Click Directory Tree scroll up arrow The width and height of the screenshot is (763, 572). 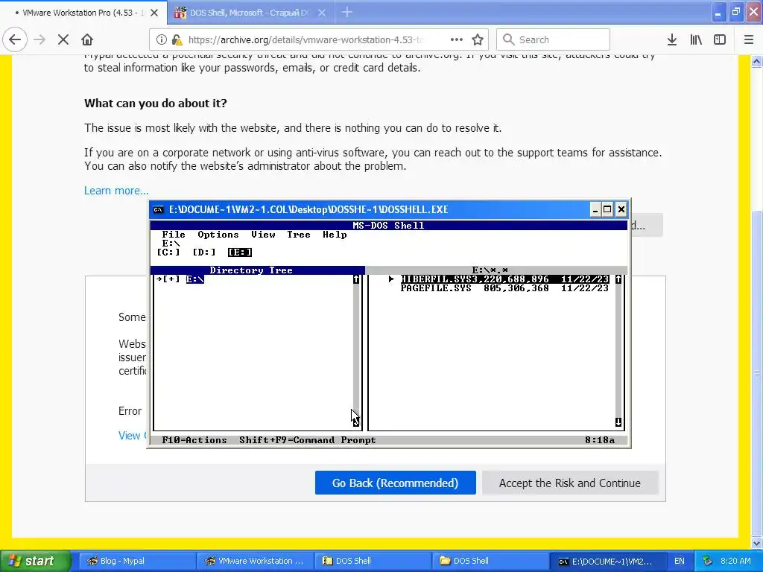355,279
